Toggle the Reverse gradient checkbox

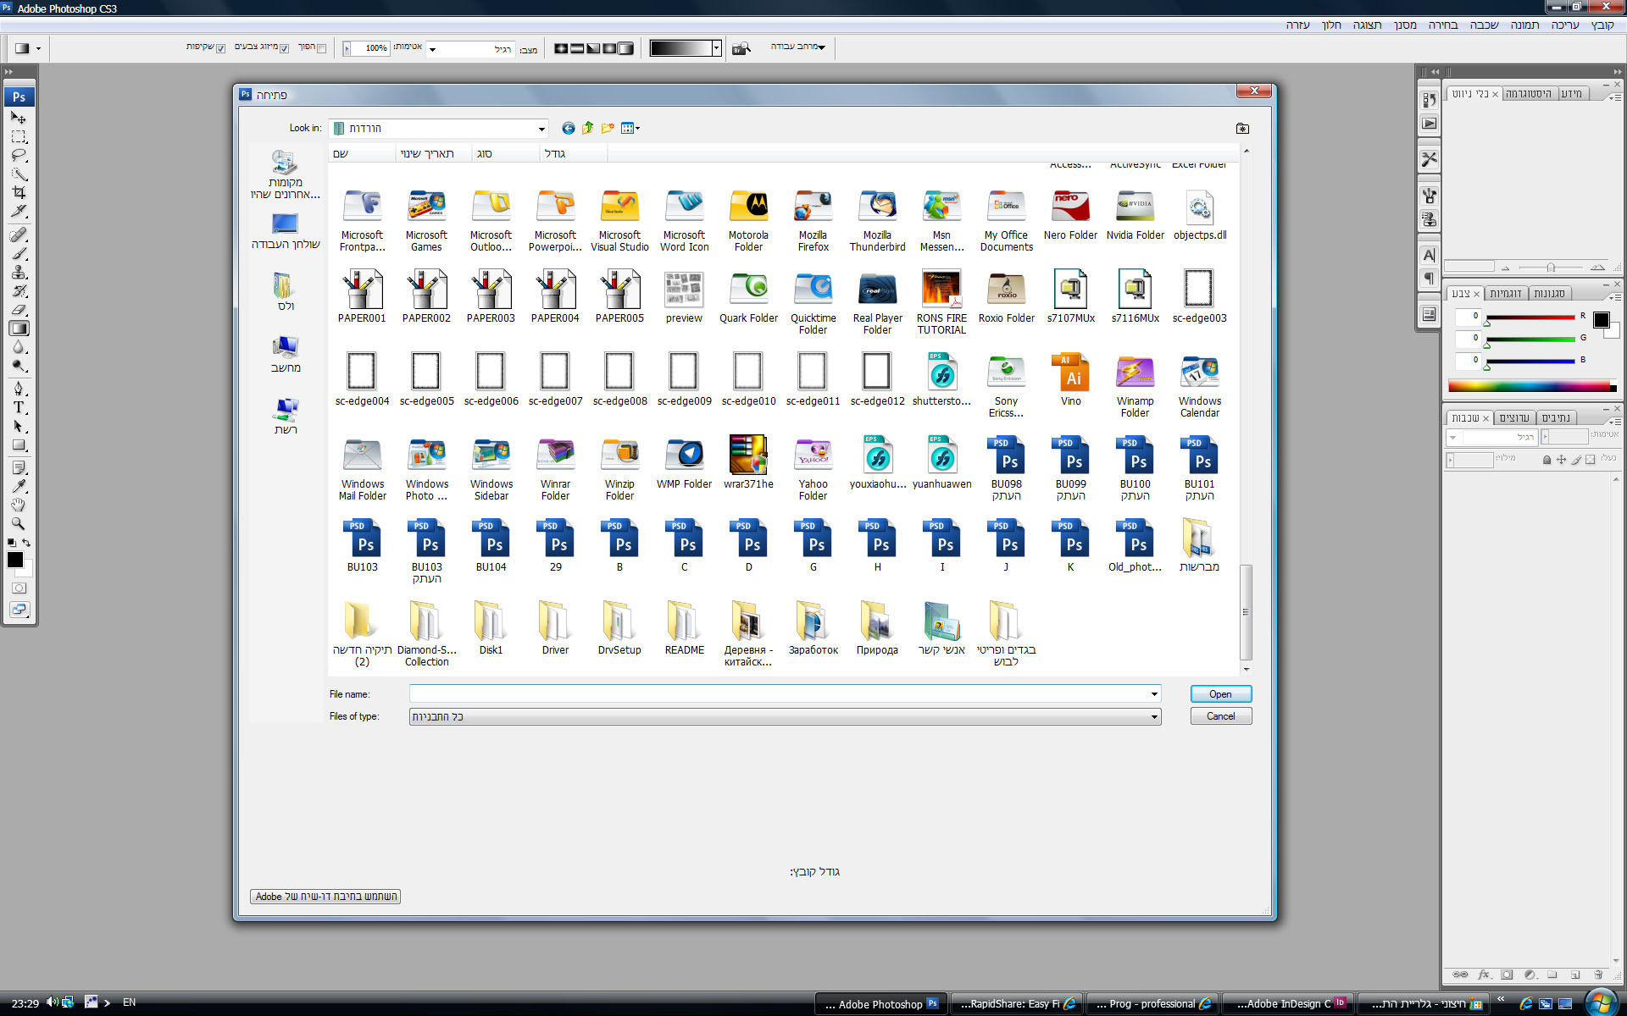[321, 48]
